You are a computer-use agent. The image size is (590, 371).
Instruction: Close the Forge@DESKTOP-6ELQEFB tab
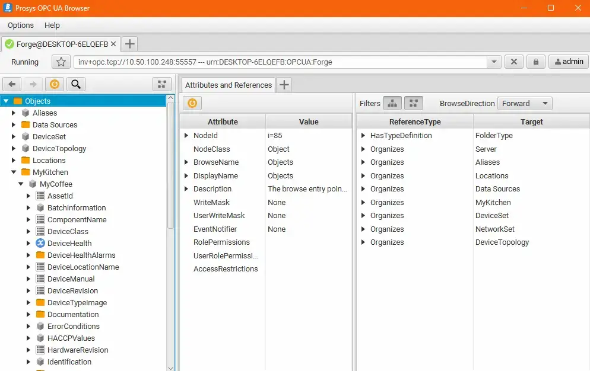tap(113, 44)
